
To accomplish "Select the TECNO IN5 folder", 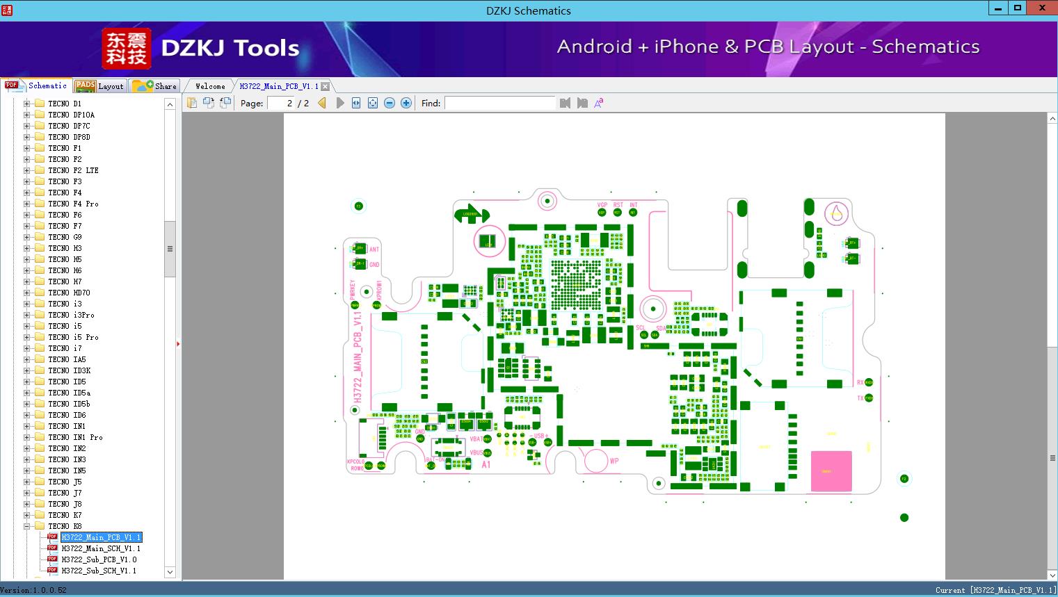I will click(x=67, y=471).
